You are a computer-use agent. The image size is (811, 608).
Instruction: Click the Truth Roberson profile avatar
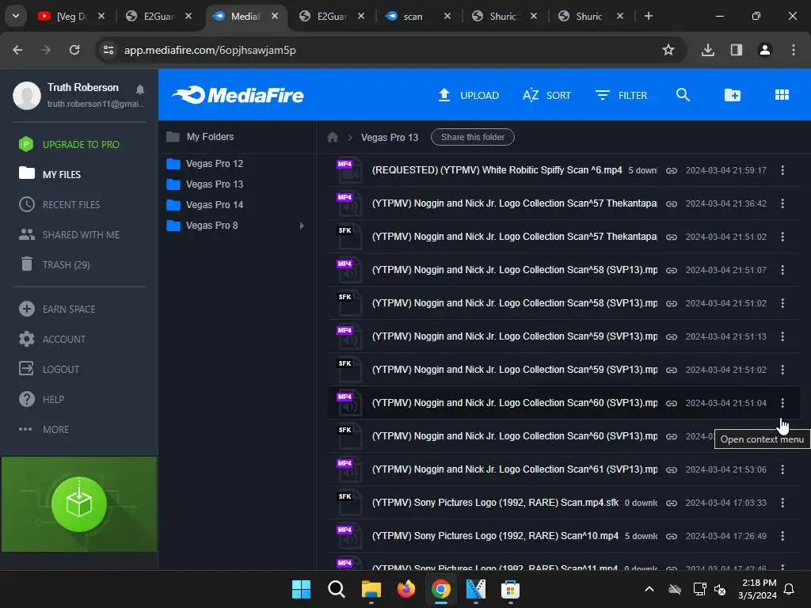click(x=27, y=95)
